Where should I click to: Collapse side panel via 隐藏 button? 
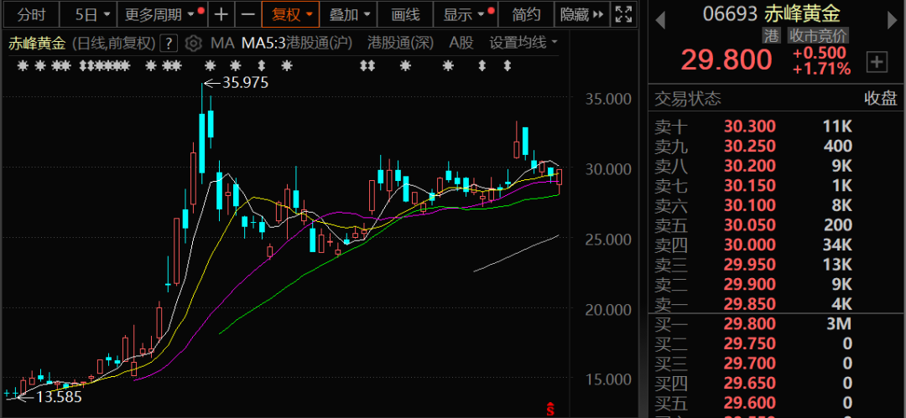[x=582, y=14]
